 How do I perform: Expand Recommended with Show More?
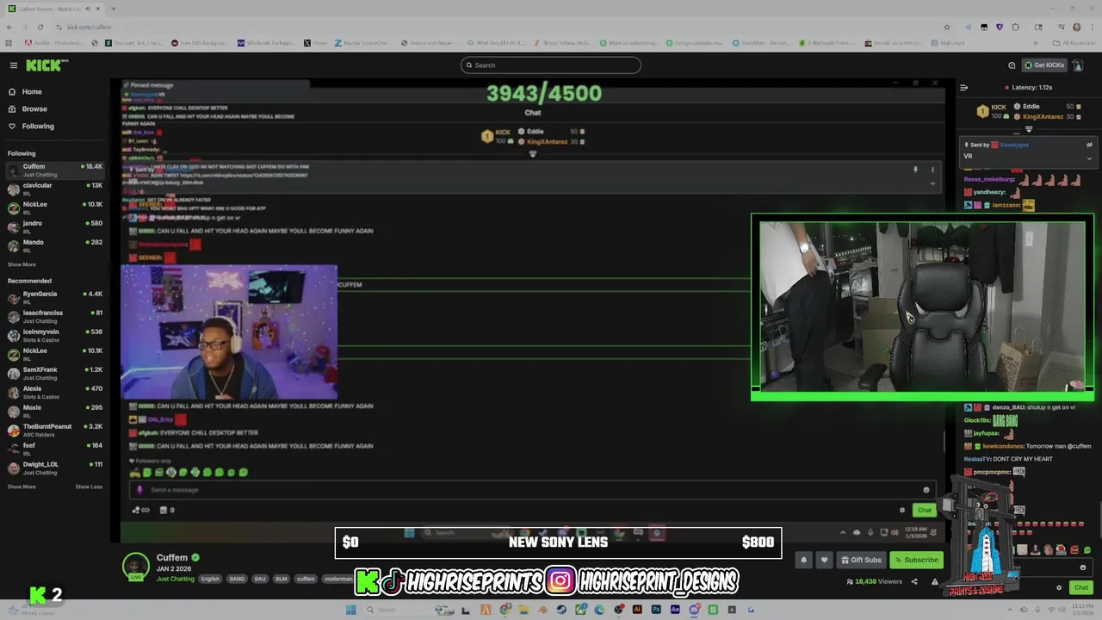pos(22,487)
